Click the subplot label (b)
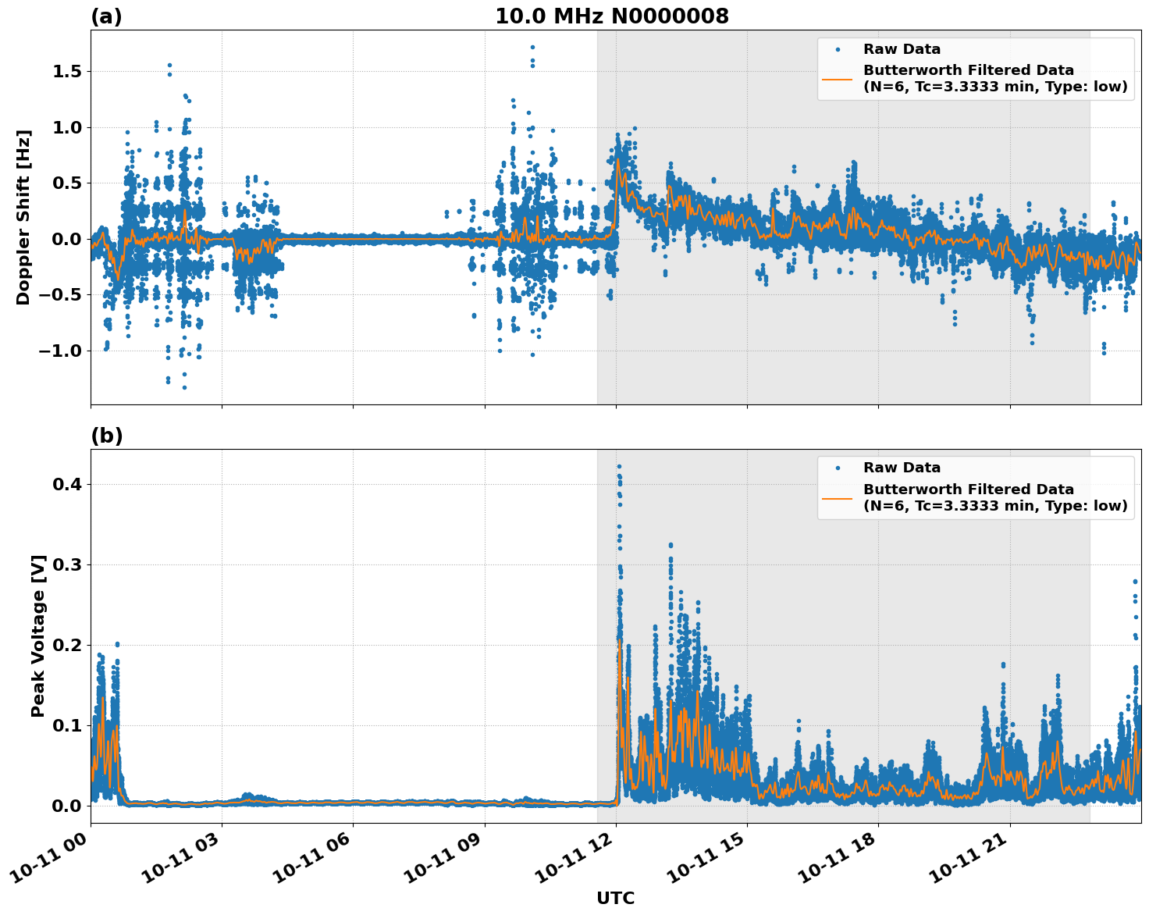 105,436
